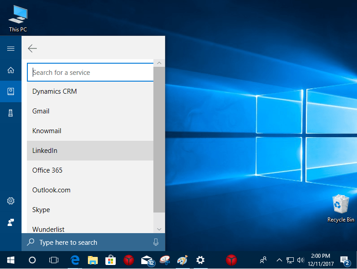Open the Cortana Notebook icon
Image resolution: width=357 pixels, height=269 pixels.
(x=11, y=91)
